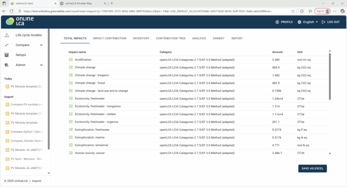Switch to the IMPACT CONTRIBUTION tab

click(109, 38)
